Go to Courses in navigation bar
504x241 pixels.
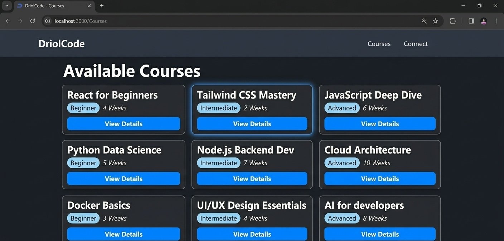(x=379, y=44)
